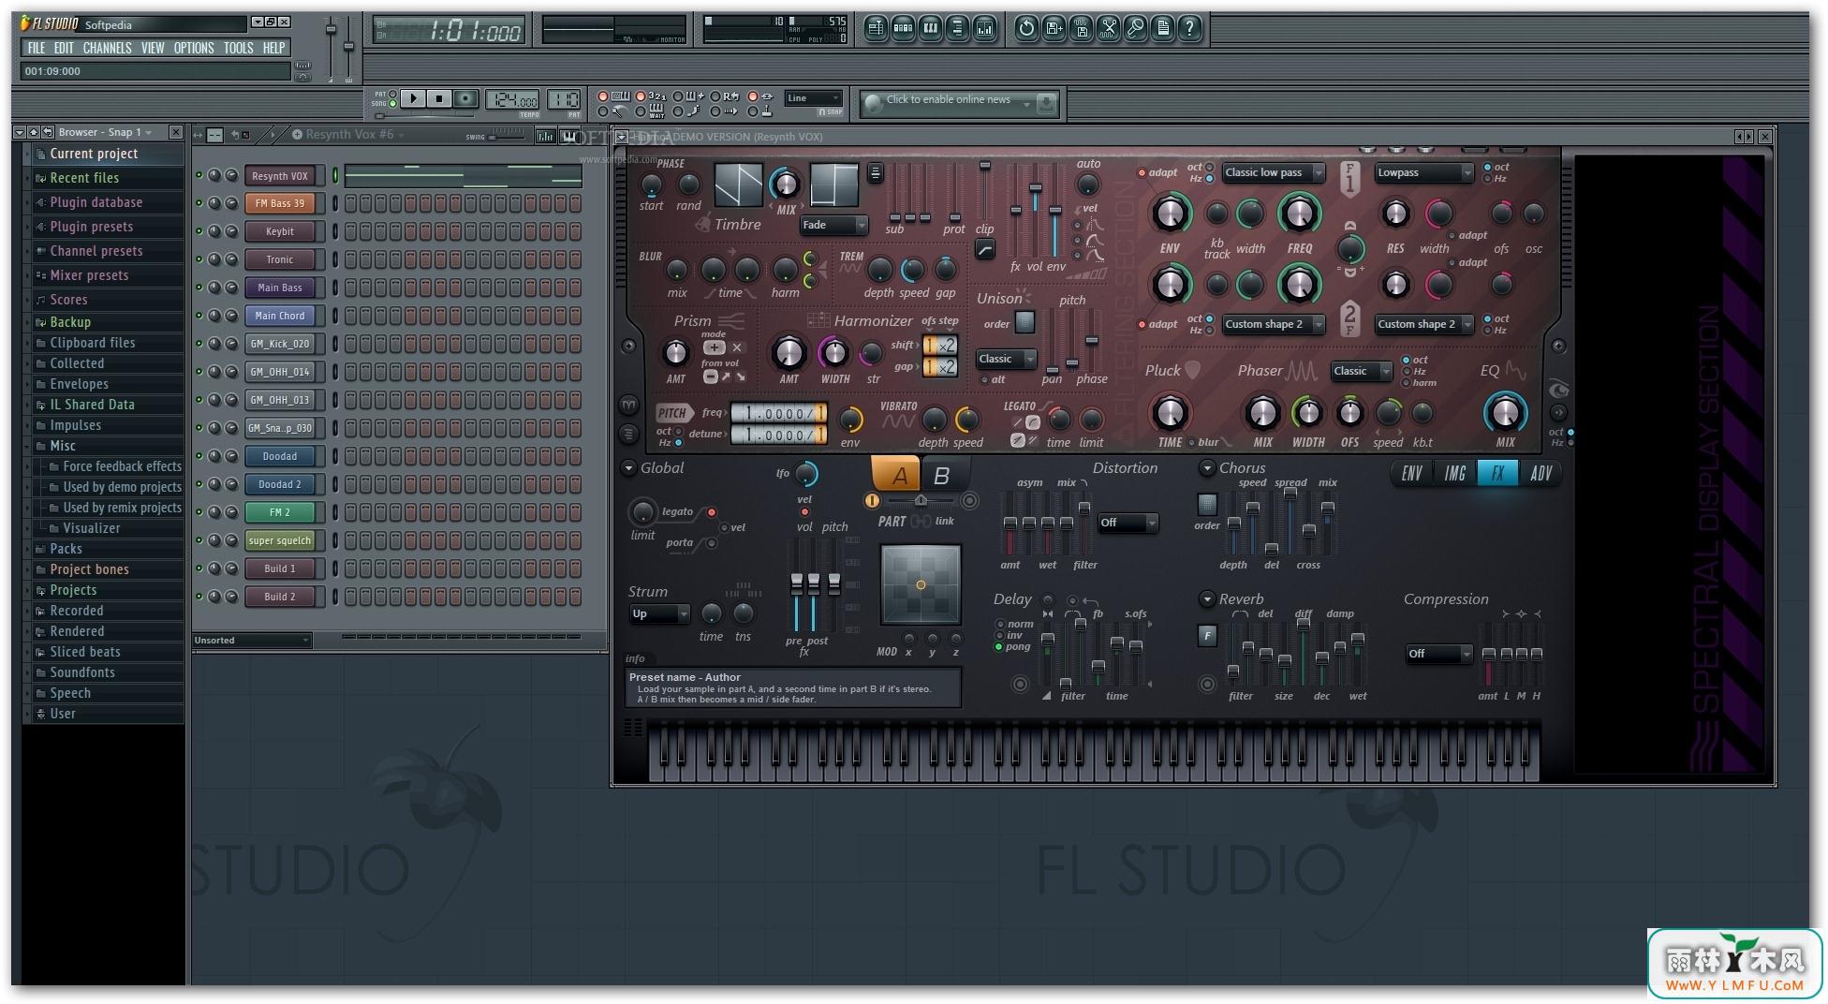Click the one-click audio recording microphone icon
The image size is (1828, 1004).
click(1135, 29)
